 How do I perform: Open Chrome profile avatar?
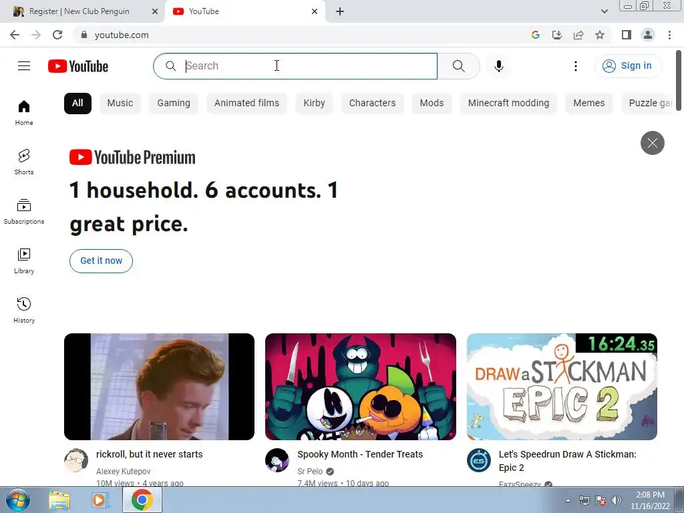648,35
